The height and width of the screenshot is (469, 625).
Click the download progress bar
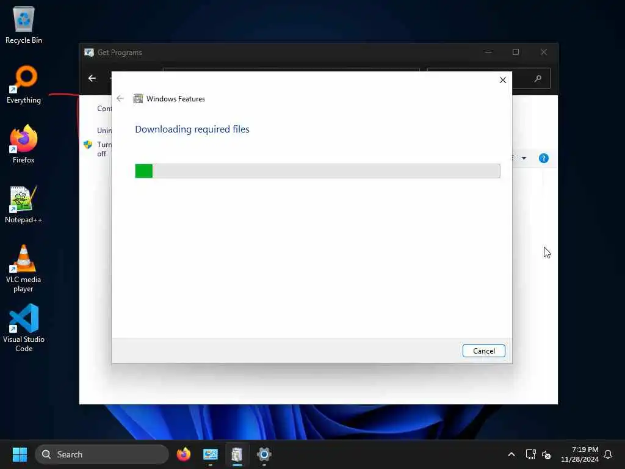click(x=317, y=171)
